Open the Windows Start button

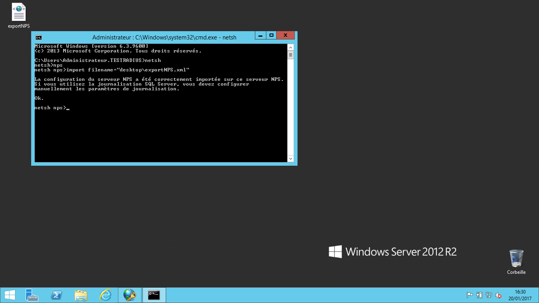click(9, 295)
